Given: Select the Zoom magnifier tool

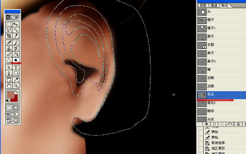Looking at the screenshot, I should click(16, 85).
